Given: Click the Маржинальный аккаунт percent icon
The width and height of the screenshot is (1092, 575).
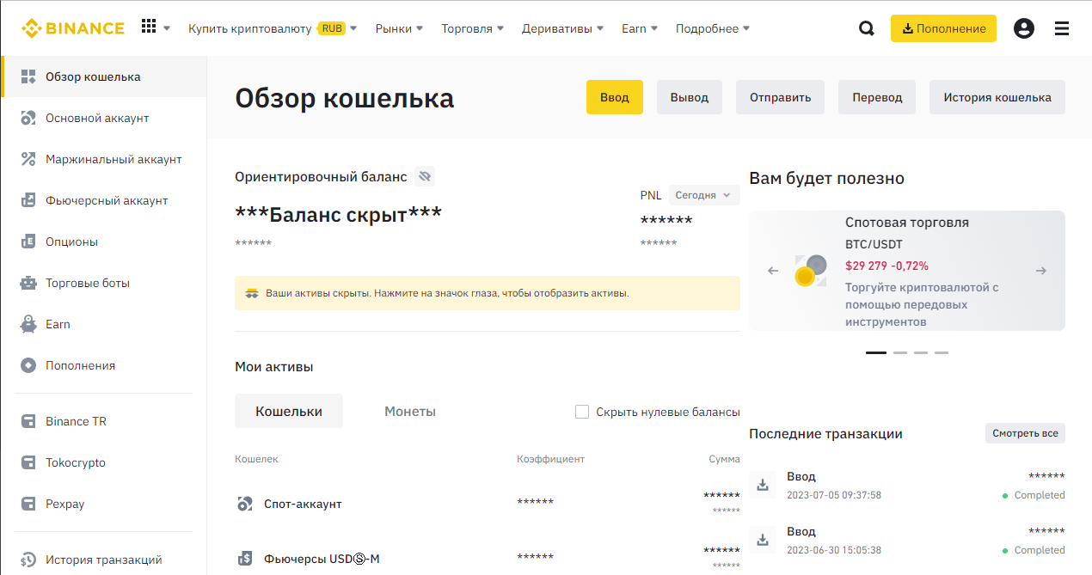Looking at the screenshot, I should (28, 159).
